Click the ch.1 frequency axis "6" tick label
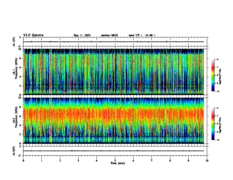The height and width of the screenshot is (180, 233). pos(21,67)
